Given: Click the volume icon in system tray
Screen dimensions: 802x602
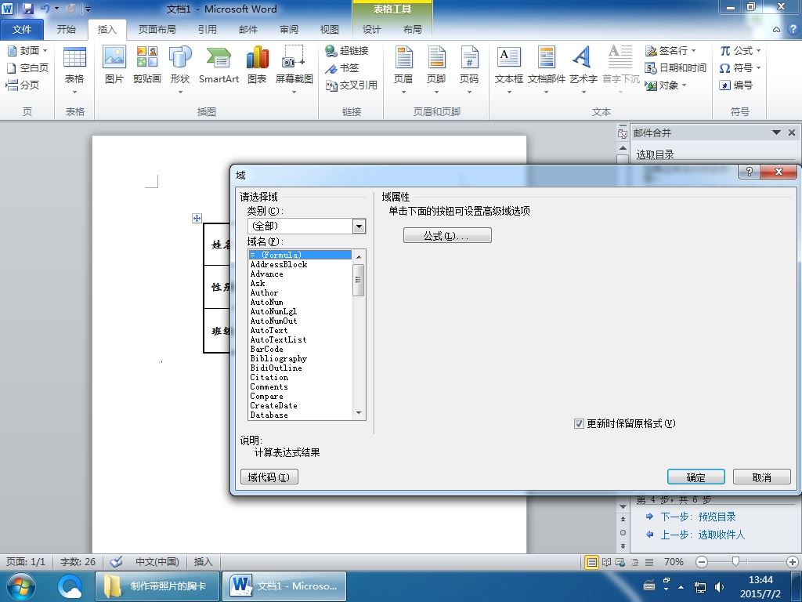Looking at the screenshot, I should coord(719,586).
